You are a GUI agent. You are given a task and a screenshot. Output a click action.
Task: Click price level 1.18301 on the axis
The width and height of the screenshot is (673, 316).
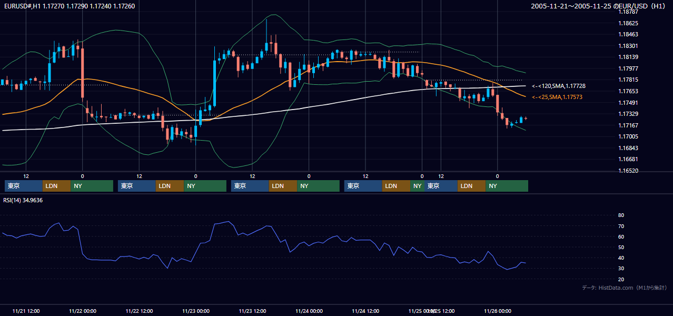click(629, 46)
